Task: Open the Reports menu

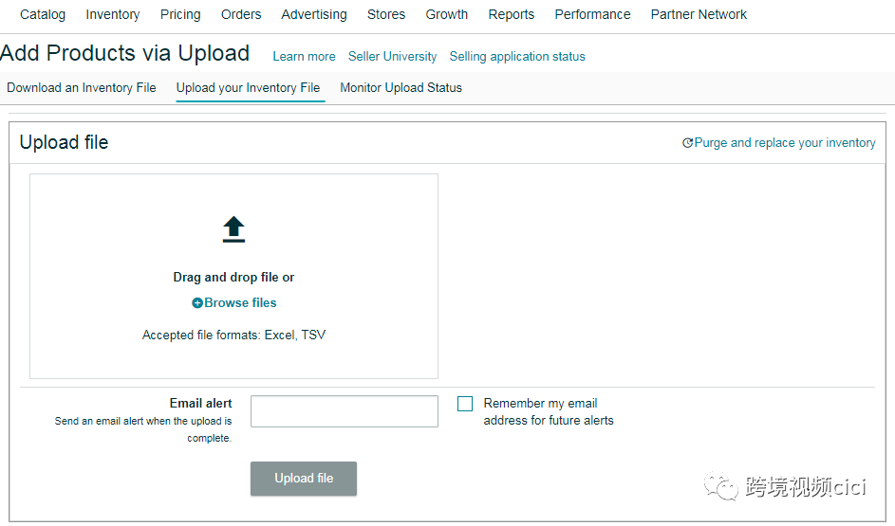Action: click(511, 14)
